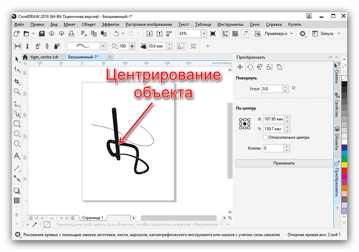Pick the Polygon tool
This screenshot has width=359, height=252.
pyautogui.click(x=17, y=143)
